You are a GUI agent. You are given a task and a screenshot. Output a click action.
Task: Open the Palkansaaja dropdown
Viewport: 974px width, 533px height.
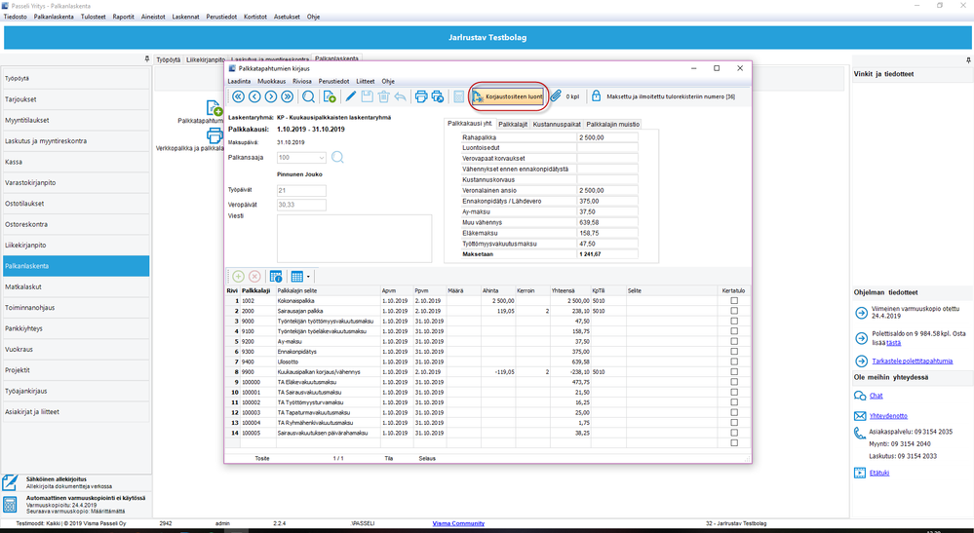(x=321, y=157)
